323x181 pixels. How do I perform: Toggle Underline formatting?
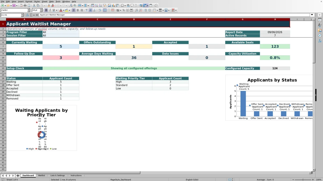click(54, 10)
